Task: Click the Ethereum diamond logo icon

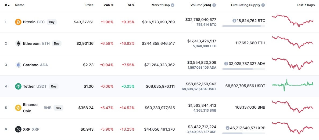Action: coord(18,43)
